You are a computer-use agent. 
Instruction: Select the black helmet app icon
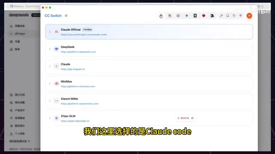(x=212, y=16)
